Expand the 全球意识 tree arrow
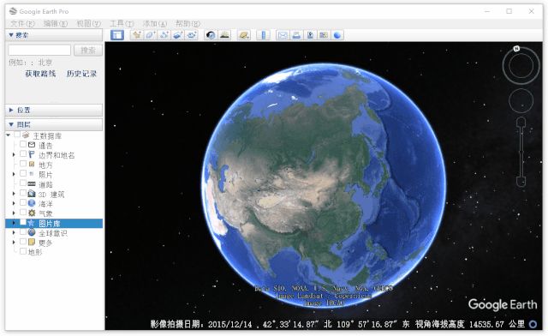Viewport: 548px width, 336px height. click(14, 232)
